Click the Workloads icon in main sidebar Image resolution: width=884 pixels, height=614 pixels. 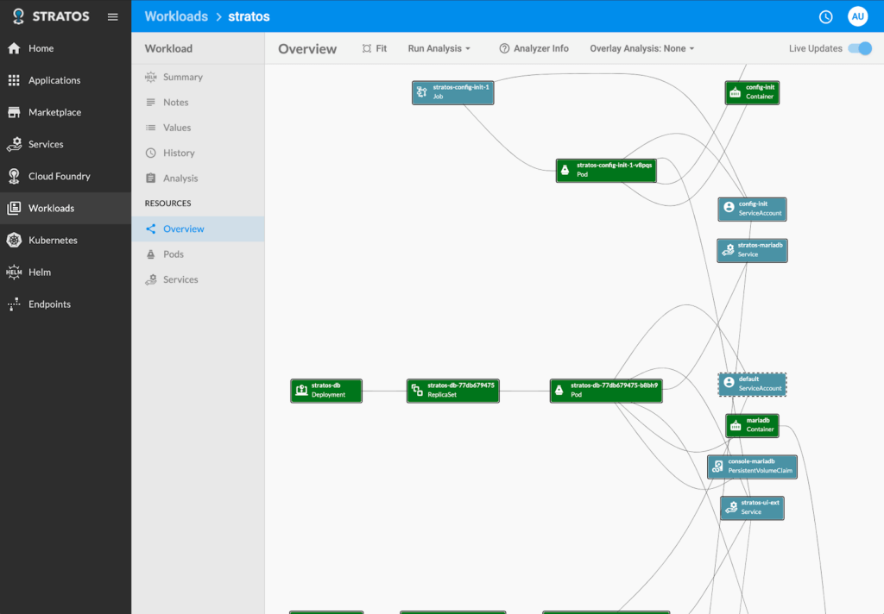pyautogui.click(x=14, y=208)
